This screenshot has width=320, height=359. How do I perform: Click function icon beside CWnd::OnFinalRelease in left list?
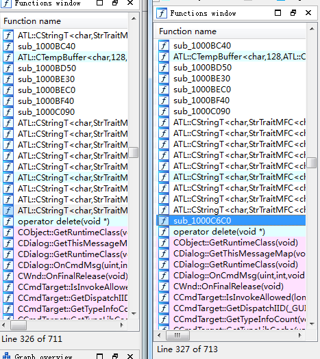pos(8,276)
